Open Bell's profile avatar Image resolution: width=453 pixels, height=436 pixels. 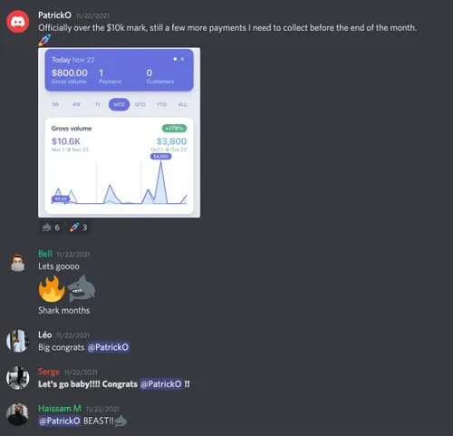tap(18, 263)
